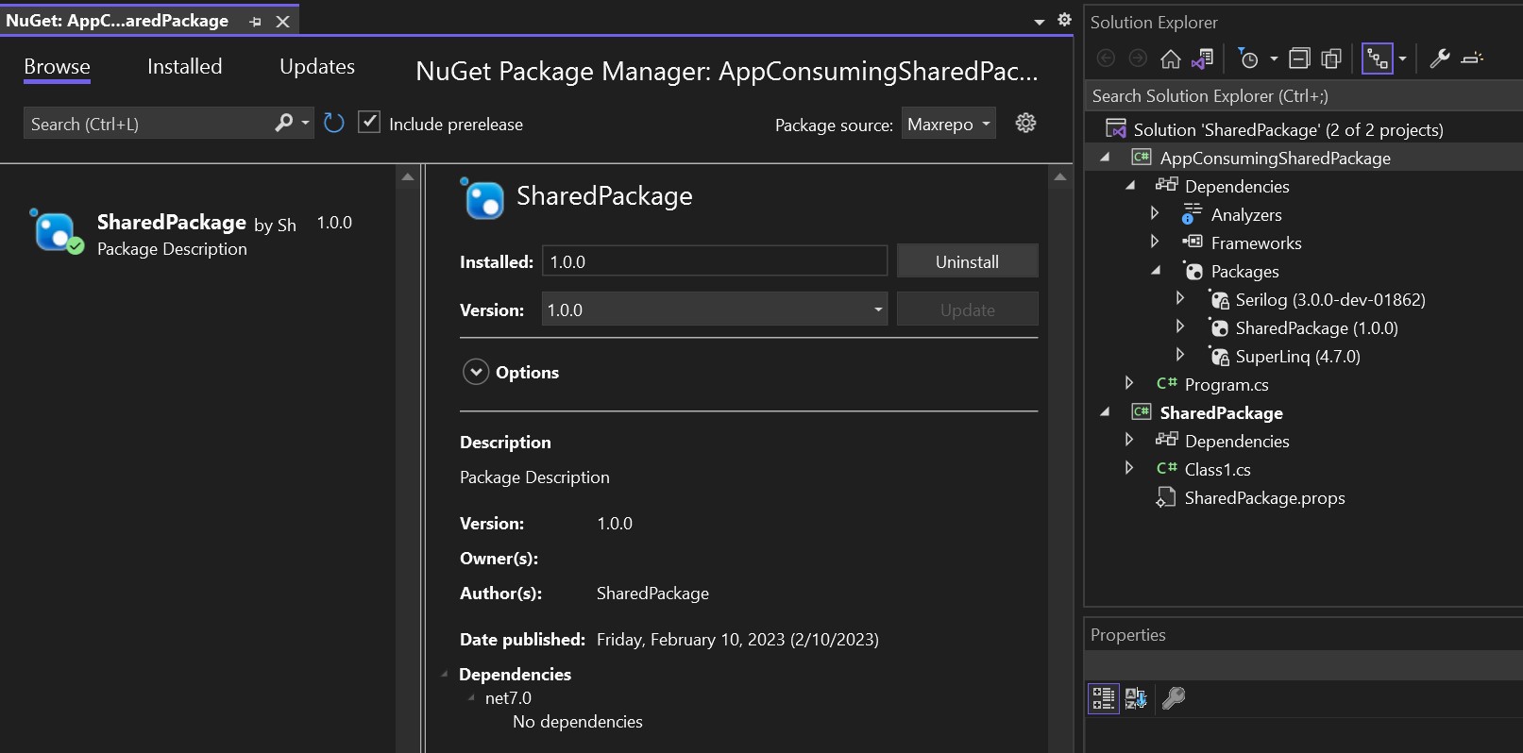Select SharedPackage project node
Viewport: 1523px width, 753px height.
pyautogui.click(x=1221, y=412)
